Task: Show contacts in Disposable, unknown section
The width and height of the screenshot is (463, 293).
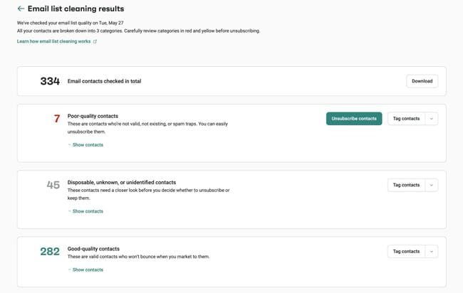Action: coord(85,211)
